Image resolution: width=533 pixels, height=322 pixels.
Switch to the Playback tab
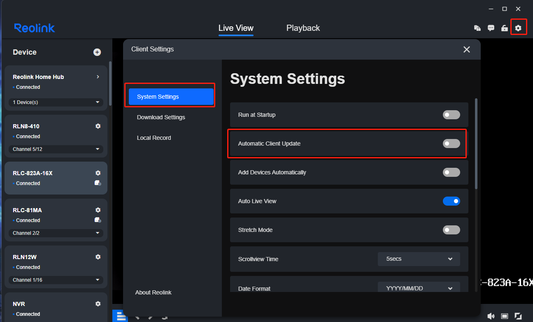[x=303, y=28]
